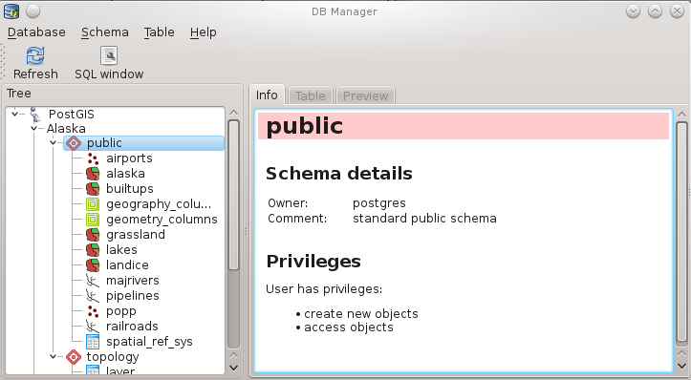Image resolution: width=691 pixels, height=380 pixels.
Task: Collapse the topology schema node
Action: coord(53,356)
